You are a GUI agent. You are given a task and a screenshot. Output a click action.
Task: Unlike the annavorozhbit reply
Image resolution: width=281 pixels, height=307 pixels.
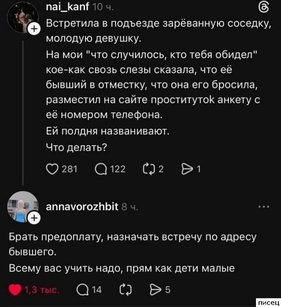click(x=16, y=289)
